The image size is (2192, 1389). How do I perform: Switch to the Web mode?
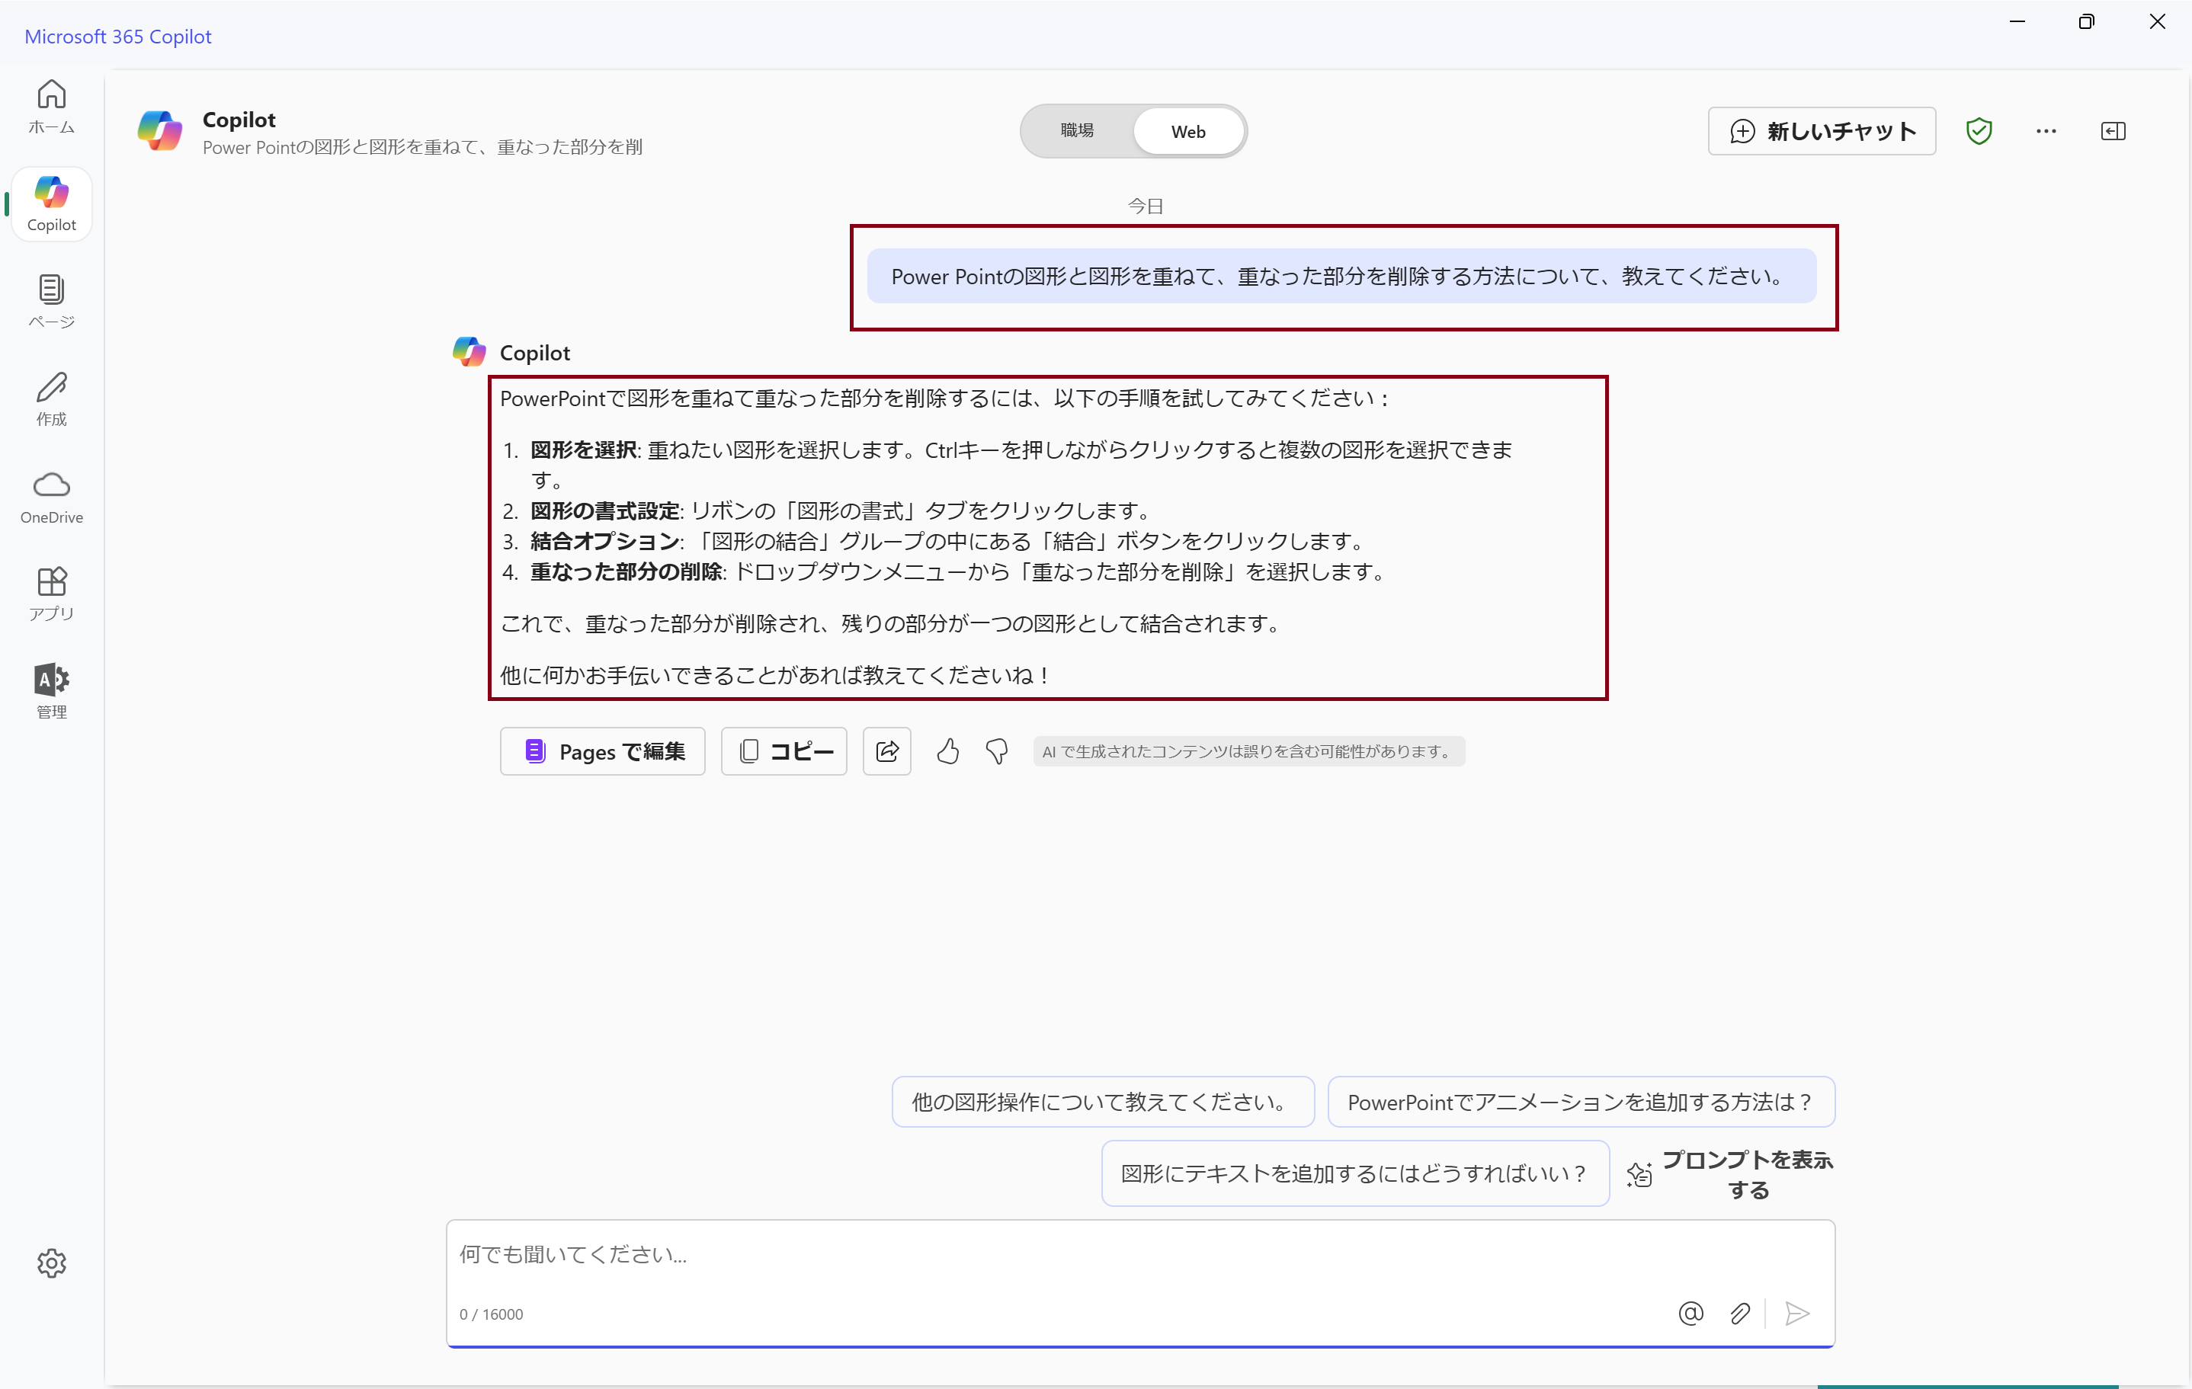(1189, 131)
